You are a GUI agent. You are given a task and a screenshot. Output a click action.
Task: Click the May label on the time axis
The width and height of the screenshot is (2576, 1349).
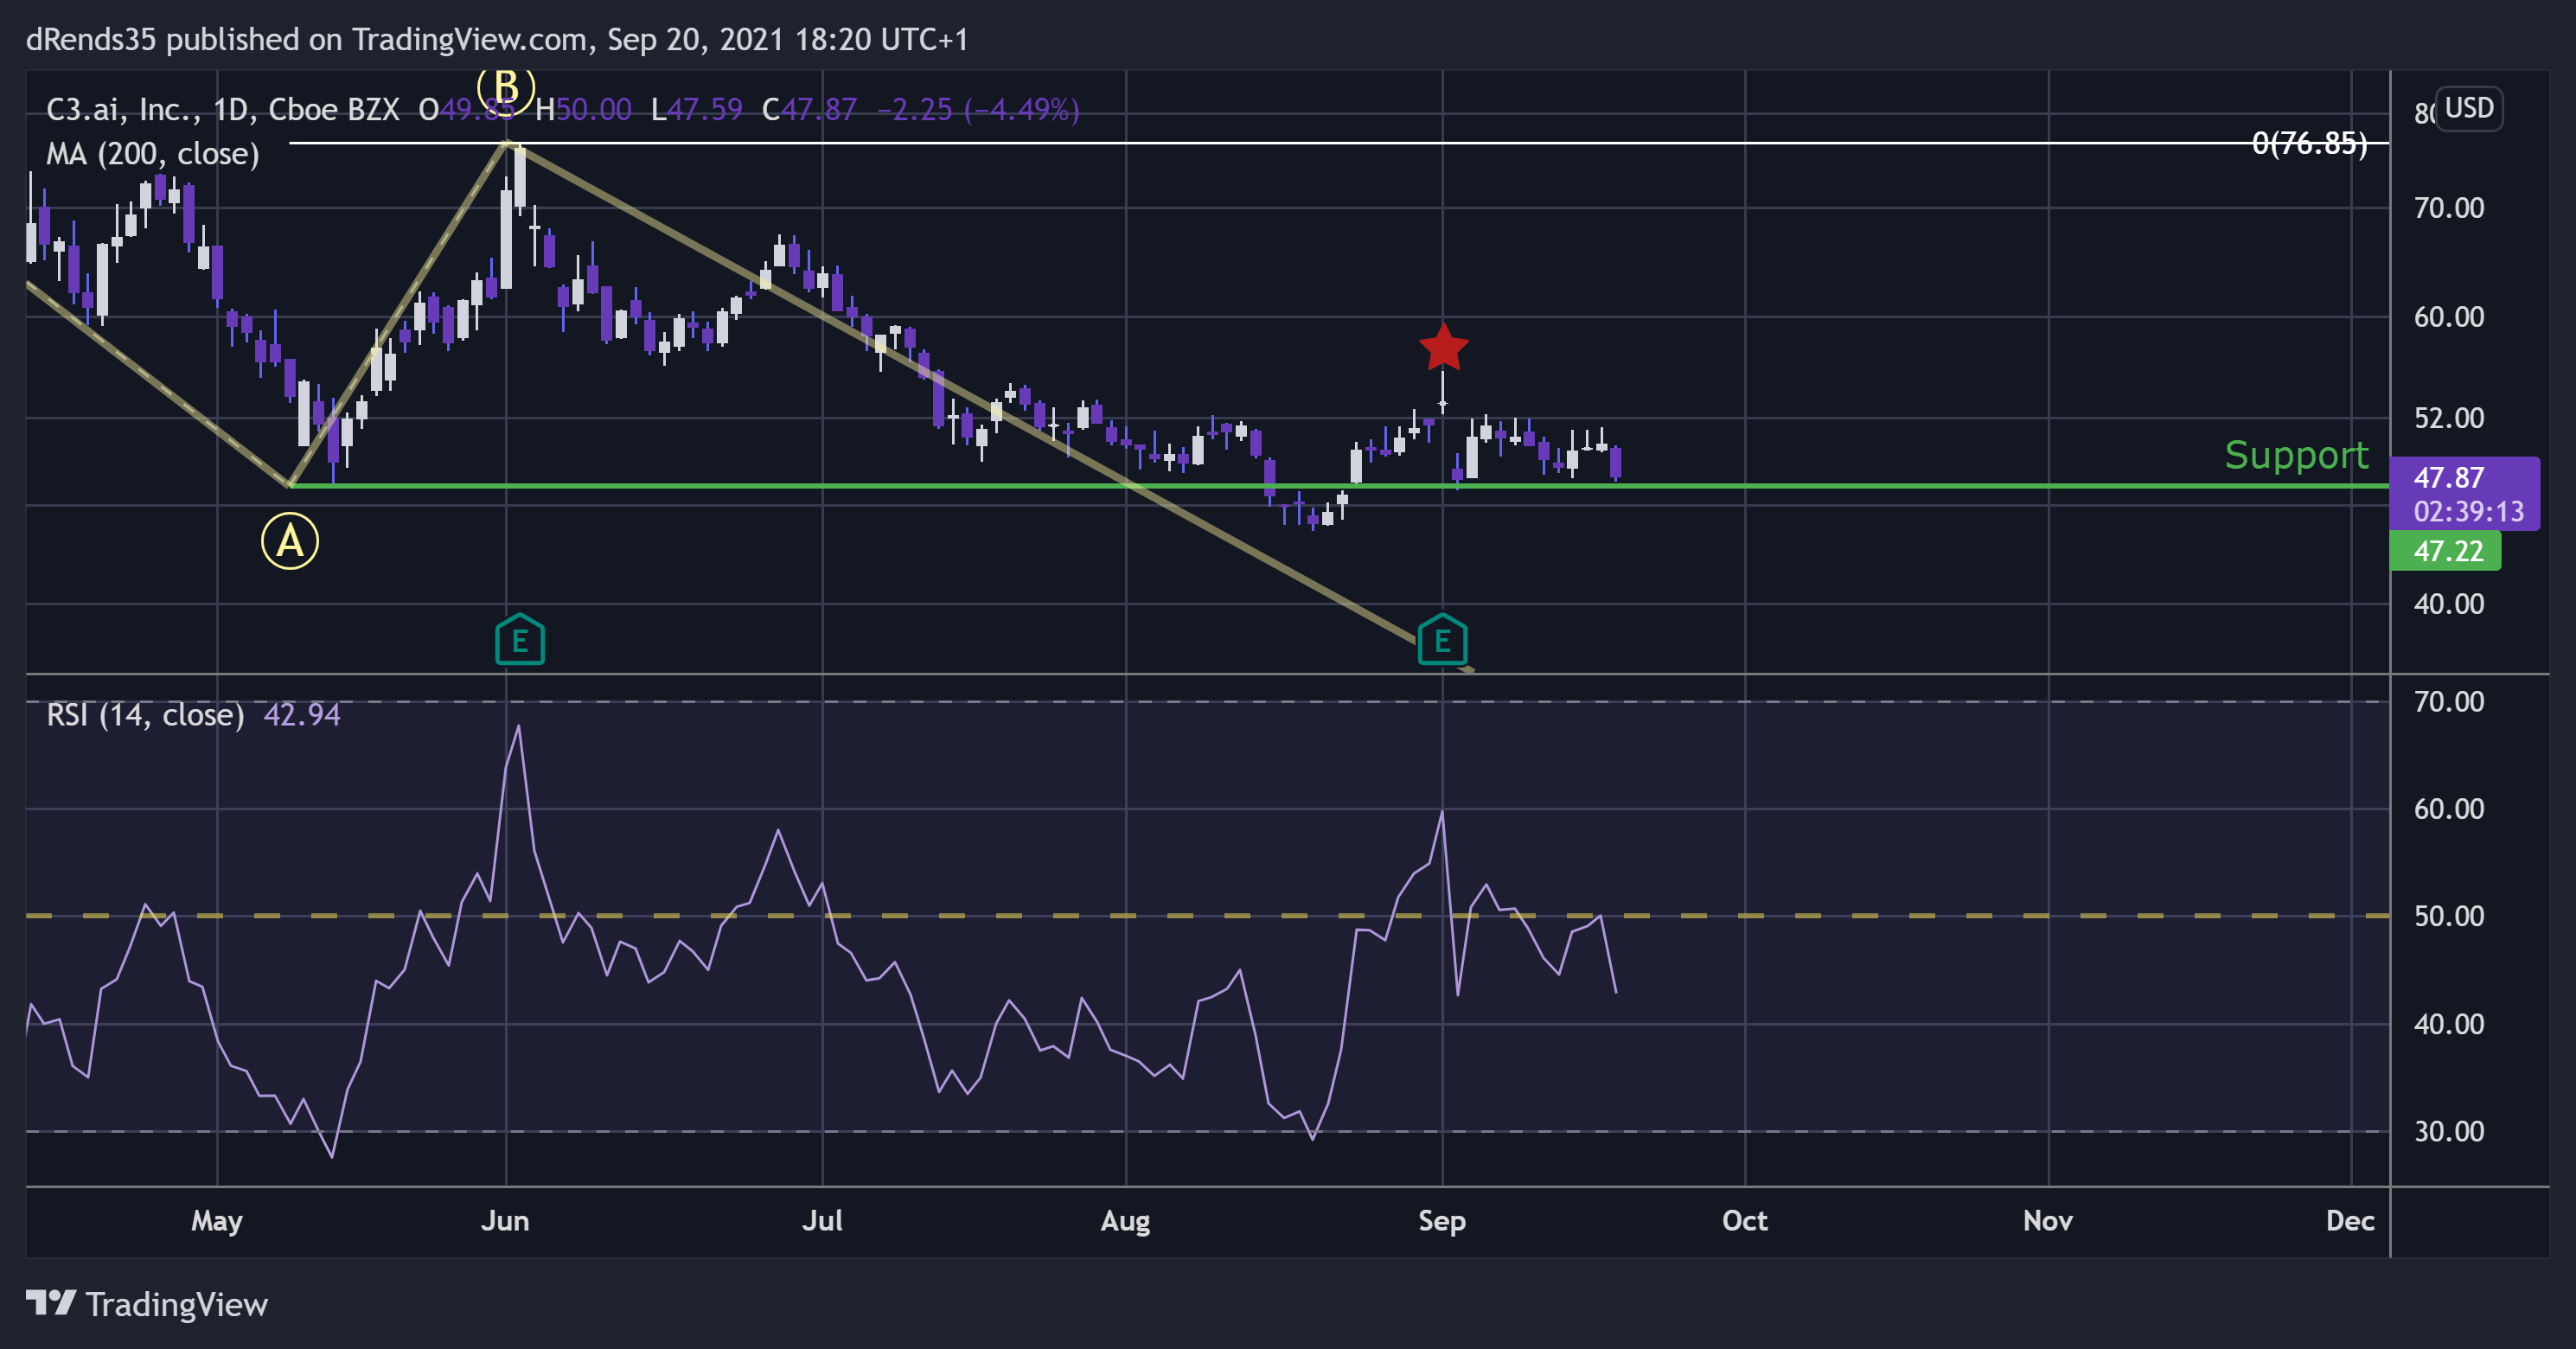pos(217,1221)
